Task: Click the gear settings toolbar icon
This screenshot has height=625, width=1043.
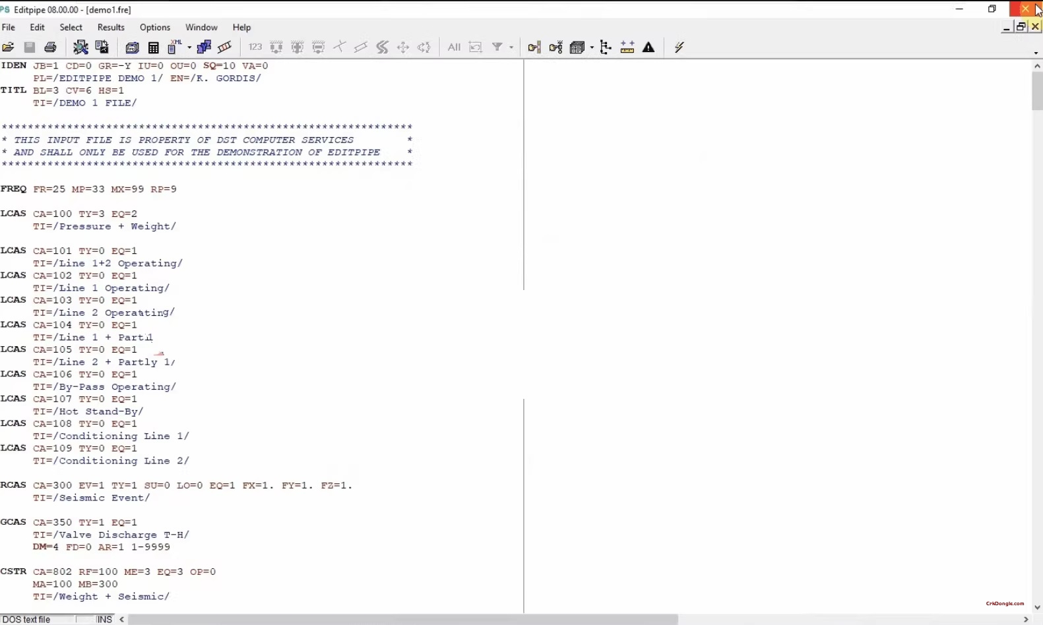Action: click(x=80, y=47)
